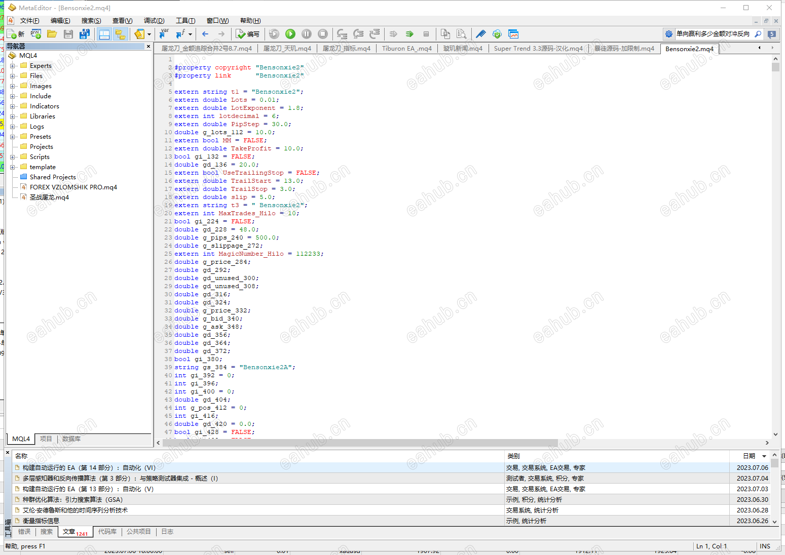This screenshot has width=785, height=555.
Task: Click the copy documents toolbar icon
Action: click(445, 34)
